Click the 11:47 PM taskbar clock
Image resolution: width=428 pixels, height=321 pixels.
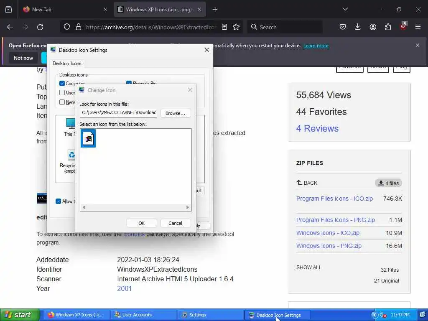400,315
